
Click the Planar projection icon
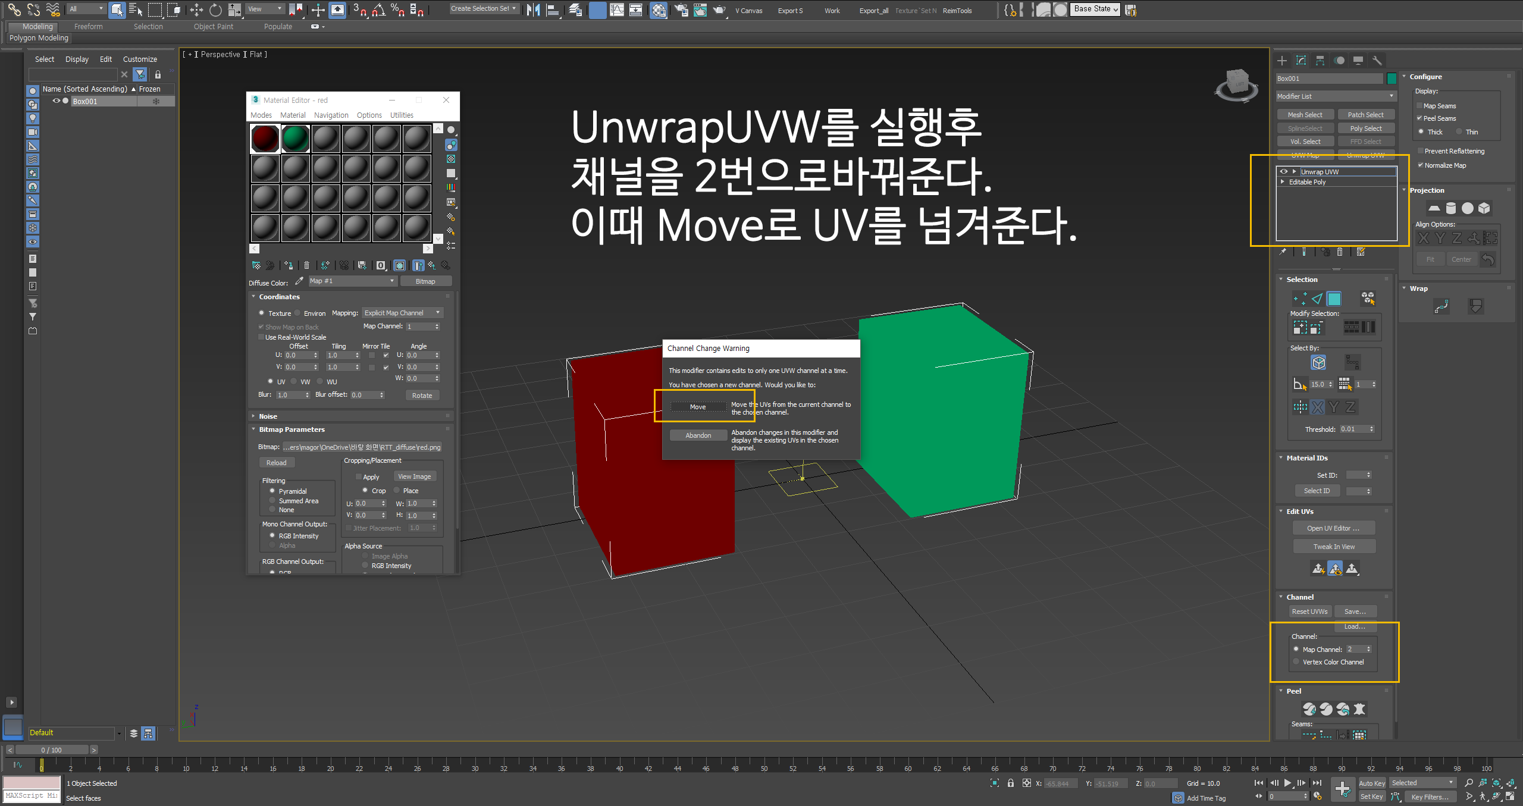(1434, 208)
